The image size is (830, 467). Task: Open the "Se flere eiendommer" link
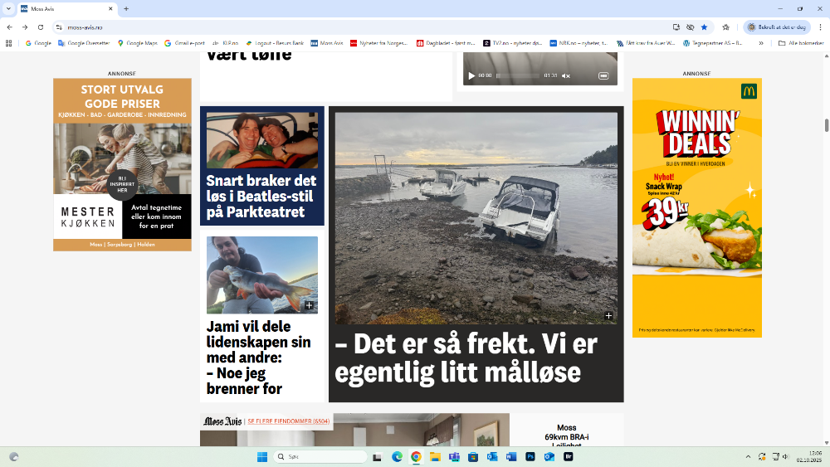[x=287, y=421]
